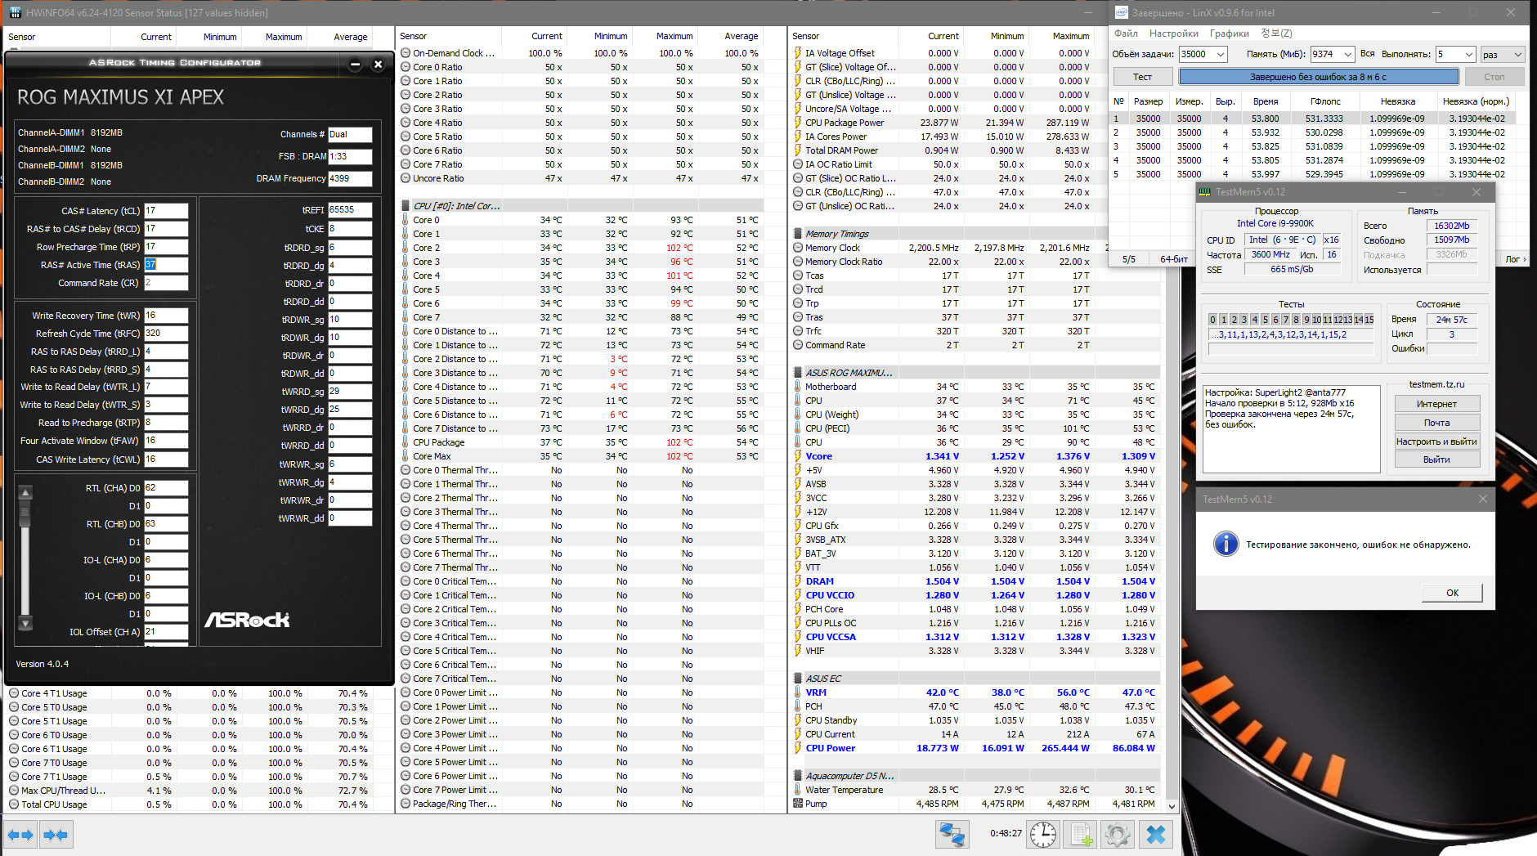Click the ASUS EC section icon
Image resolution: width=1537 pixels, height=856 pixels.
click(798, 679)
